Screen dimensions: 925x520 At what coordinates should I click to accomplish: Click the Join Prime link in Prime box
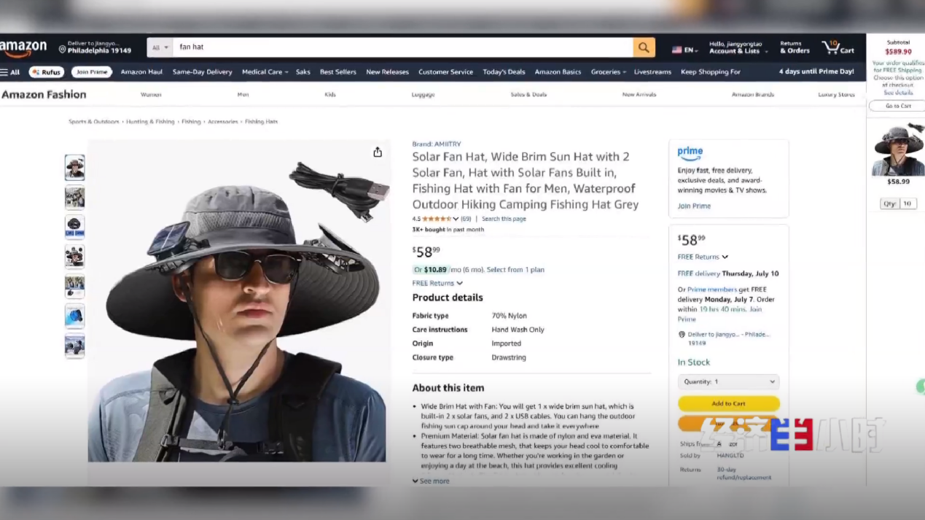pyautogui.click(x=694, y=206)
